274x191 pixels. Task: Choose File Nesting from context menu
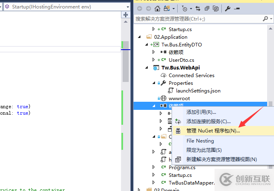click(200, 141)
